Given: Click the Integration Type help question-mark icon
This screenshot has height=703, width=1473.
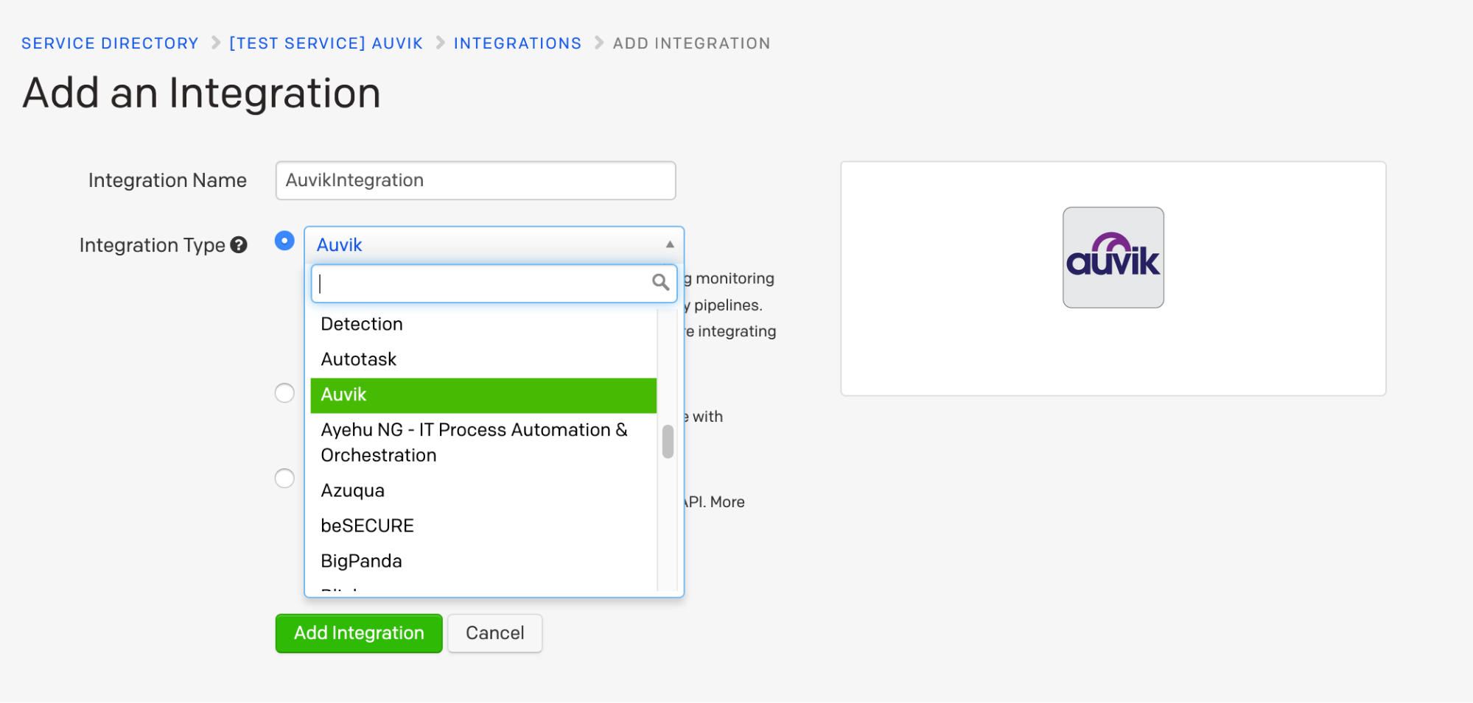Looking at the screenshot, I should coord(239,245).
